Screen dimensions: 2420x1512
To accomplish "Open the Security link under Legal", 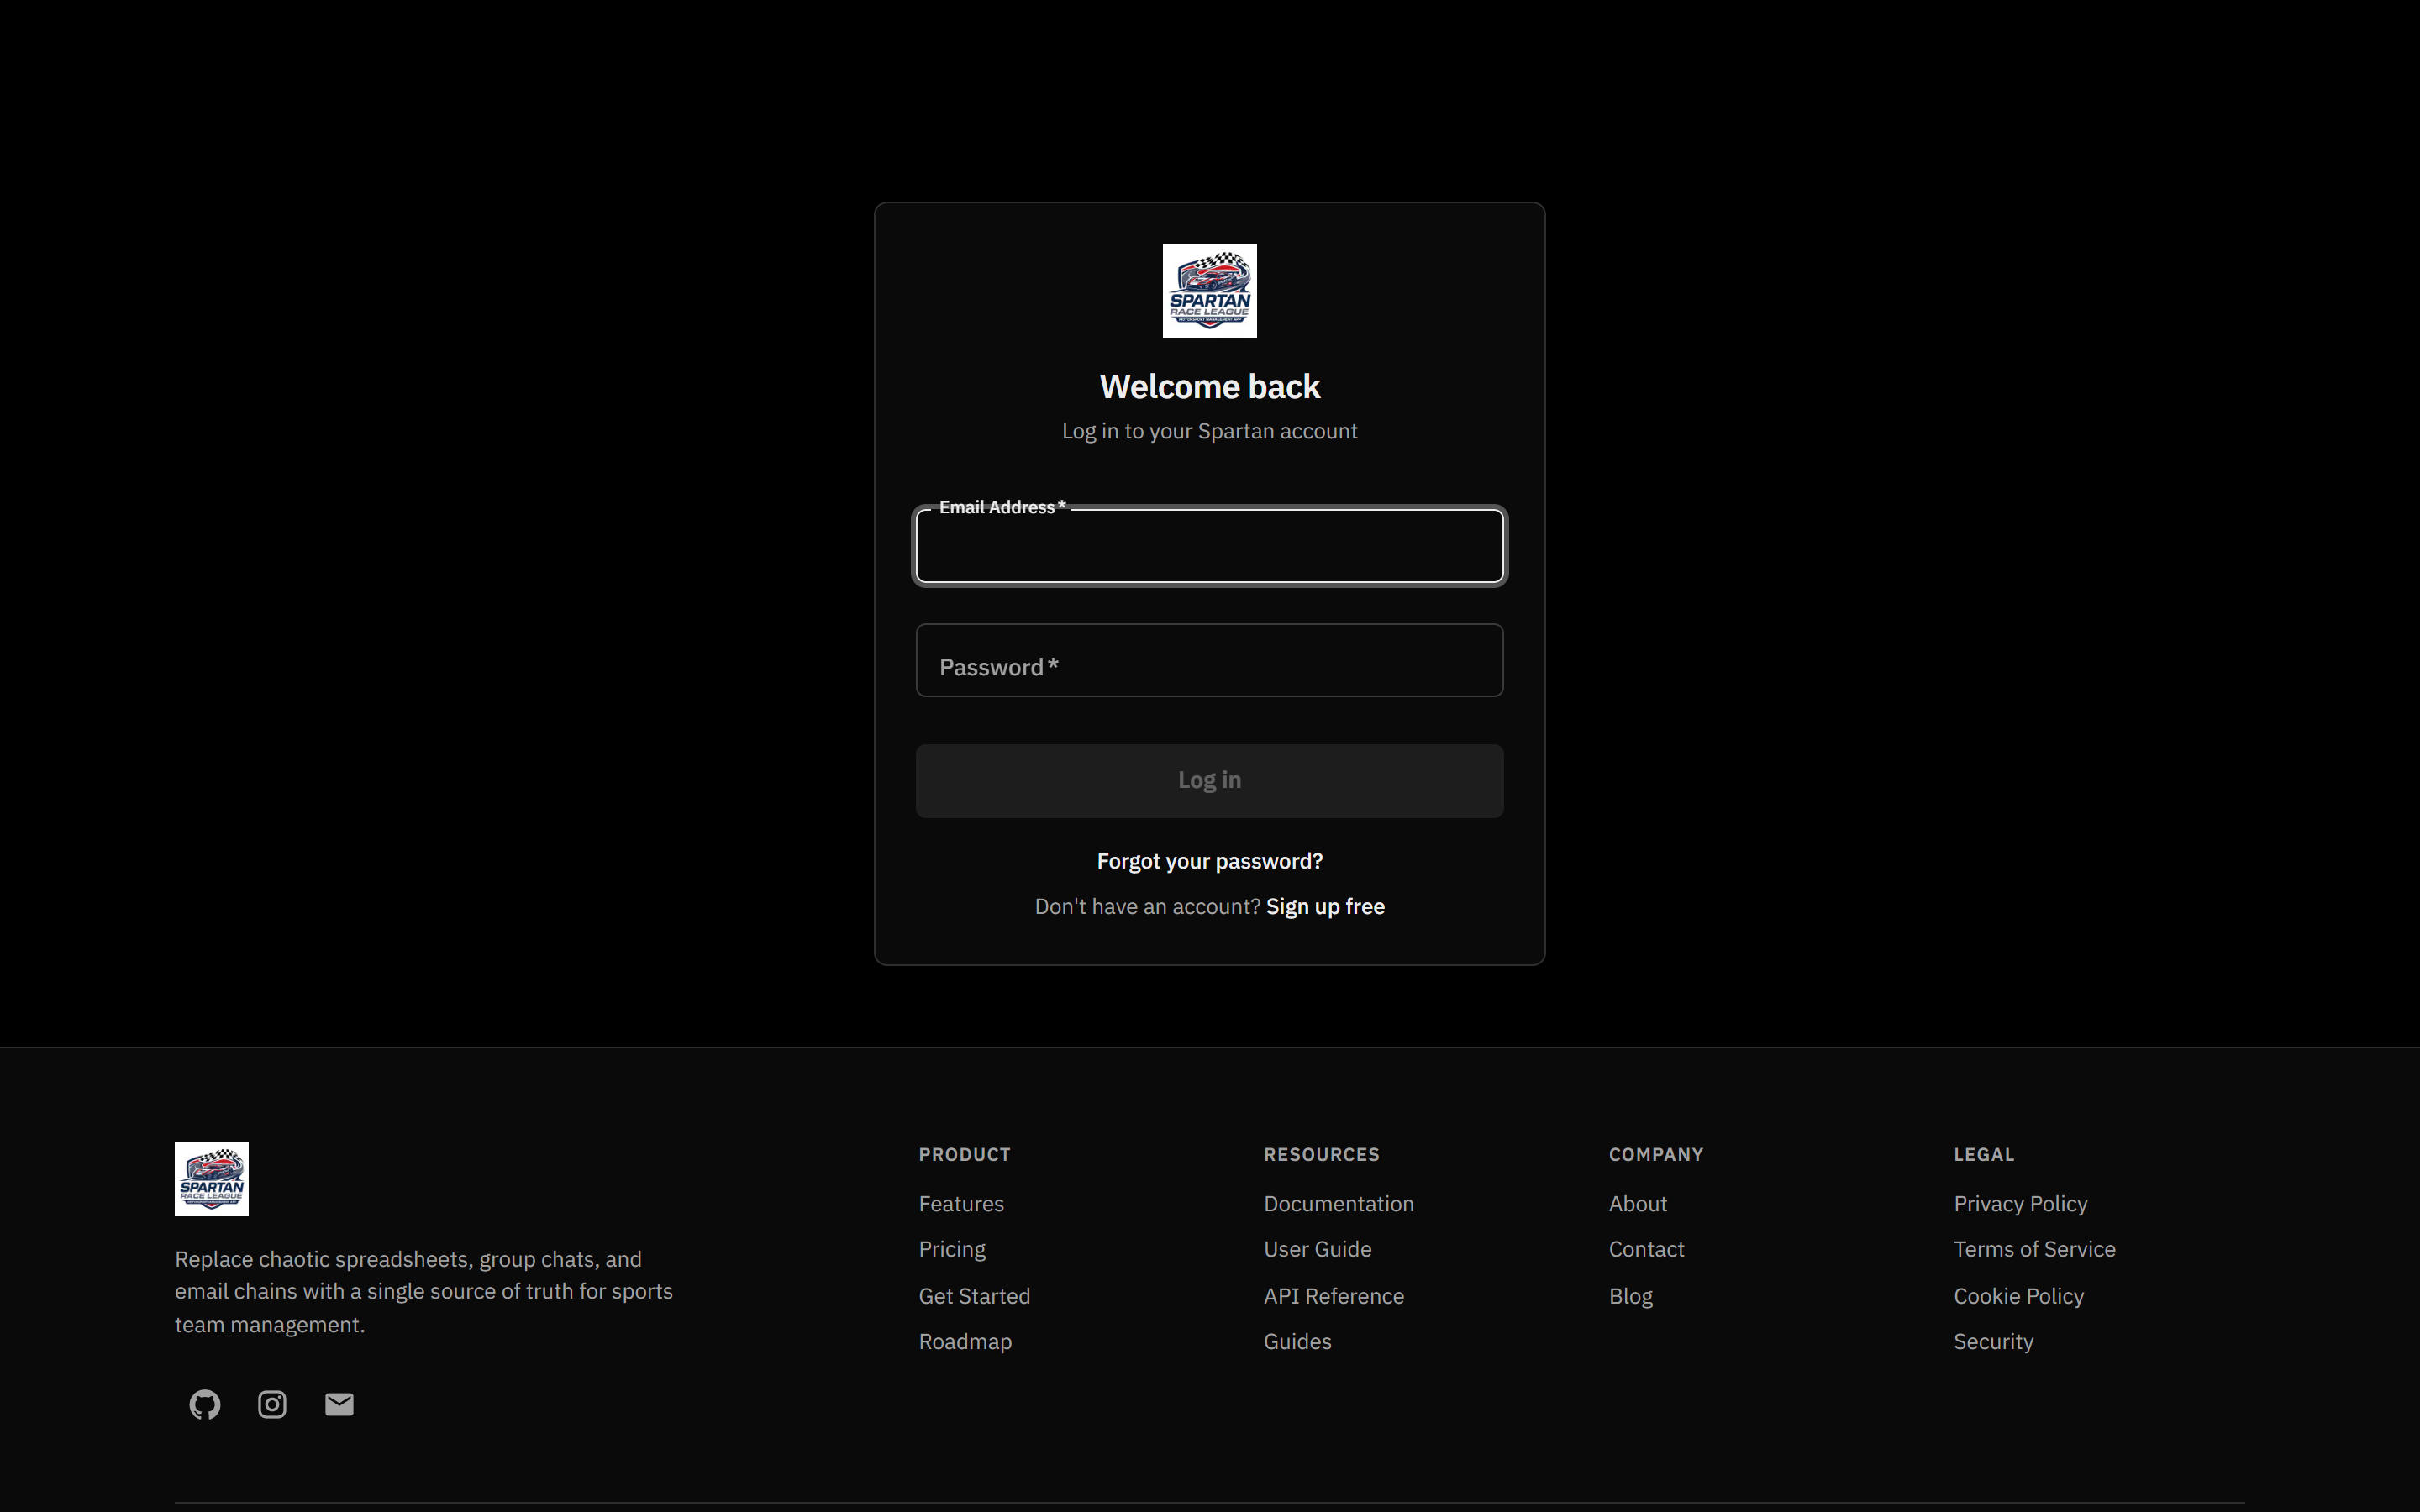I will click(1993, 1341).
